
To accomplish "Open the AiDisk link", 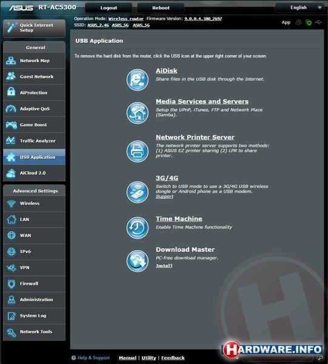I will click(x=166, y=71).
